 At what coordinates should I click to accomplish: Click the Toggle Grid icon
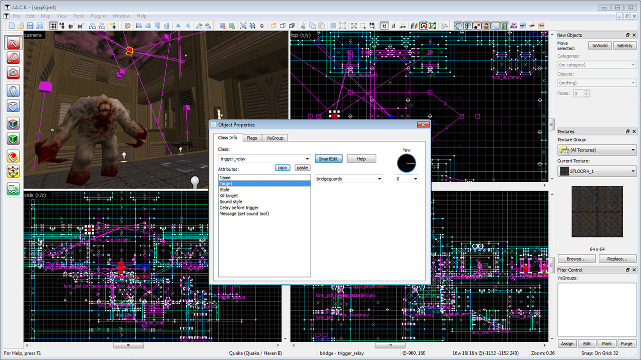pos(54,25)
